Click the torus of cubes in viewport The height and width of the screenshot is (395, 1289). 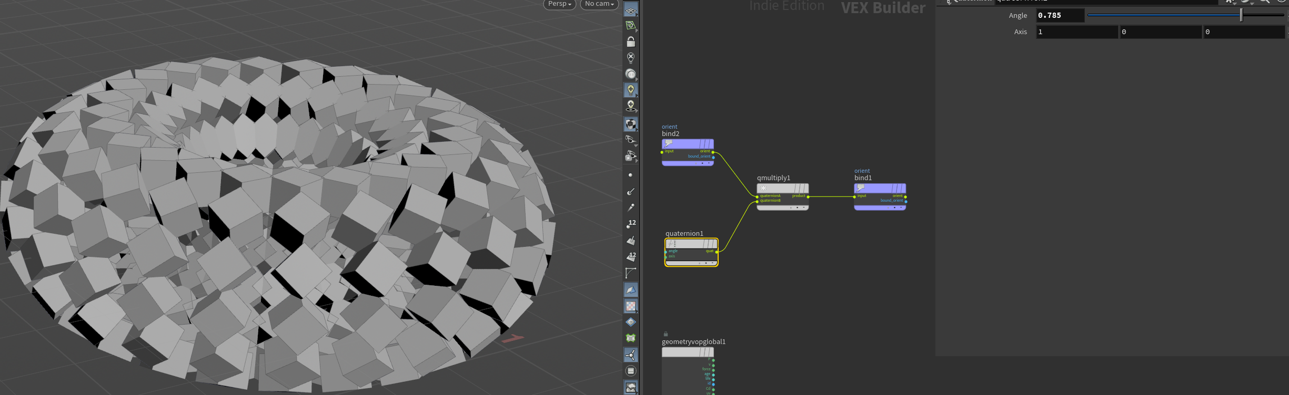pyautogui.click(x=277, y=223)
